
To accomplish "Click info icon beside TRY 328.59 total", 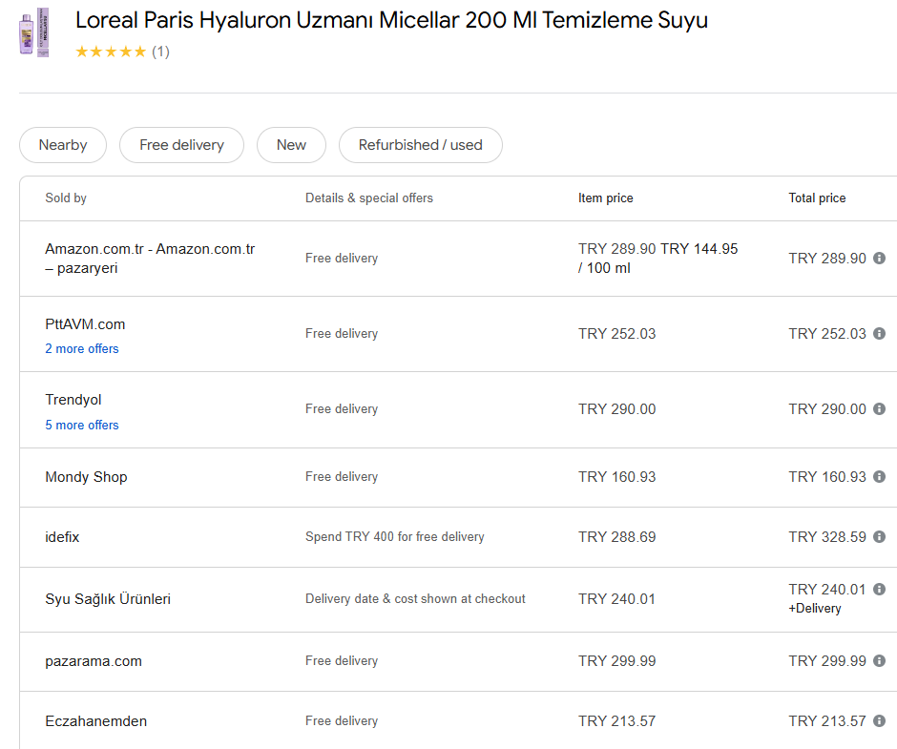I will [879, 537].
